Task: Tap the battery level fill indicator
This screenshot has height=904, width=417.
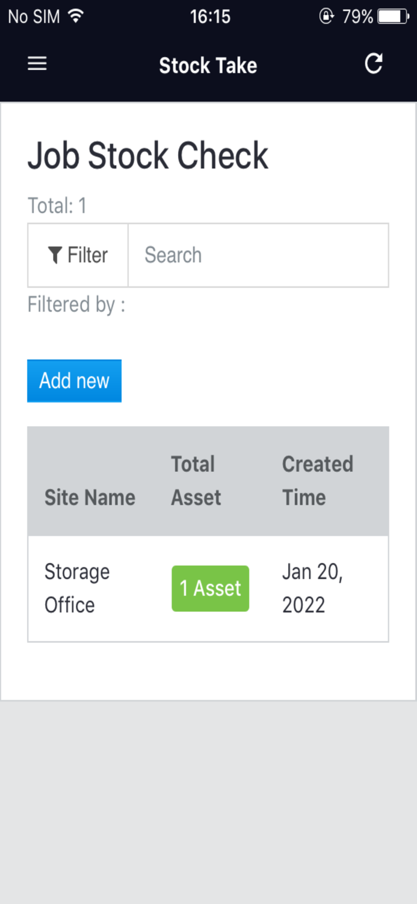Action: click(391, 17)
